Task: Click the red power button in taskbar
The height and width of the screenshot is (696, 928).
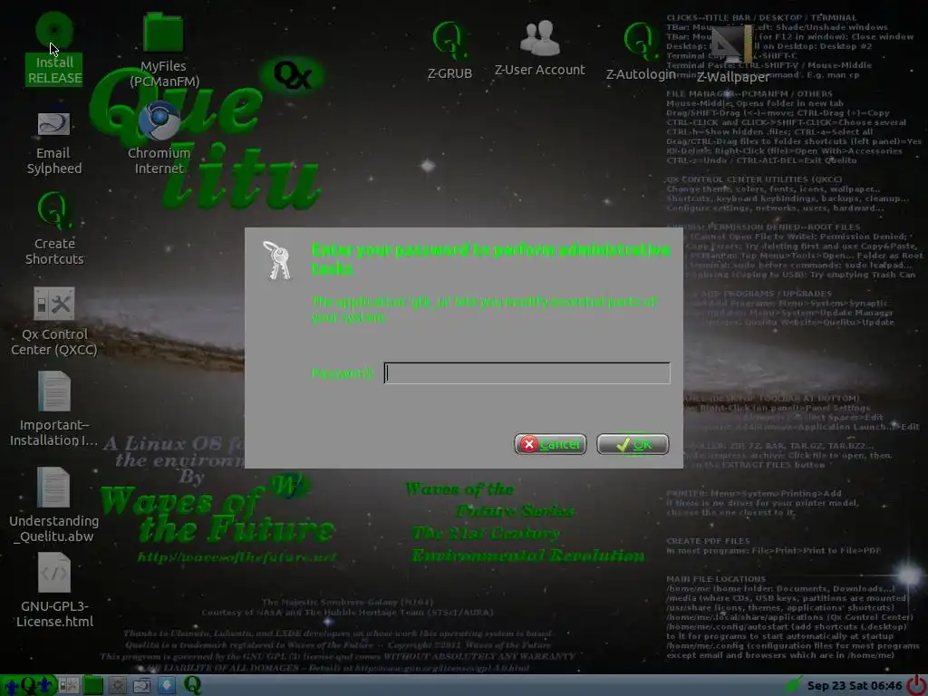Action: pos(917,686)
